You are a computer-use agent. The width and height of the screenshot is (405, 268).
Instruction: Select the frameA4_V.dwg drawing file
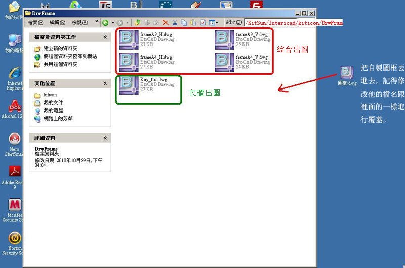[225, 63]
